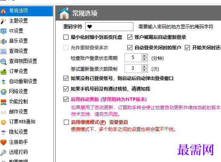The image size is (221, 162).
Task: Click the monitor icon for UI设置
Action: click(x=4, y=31)
